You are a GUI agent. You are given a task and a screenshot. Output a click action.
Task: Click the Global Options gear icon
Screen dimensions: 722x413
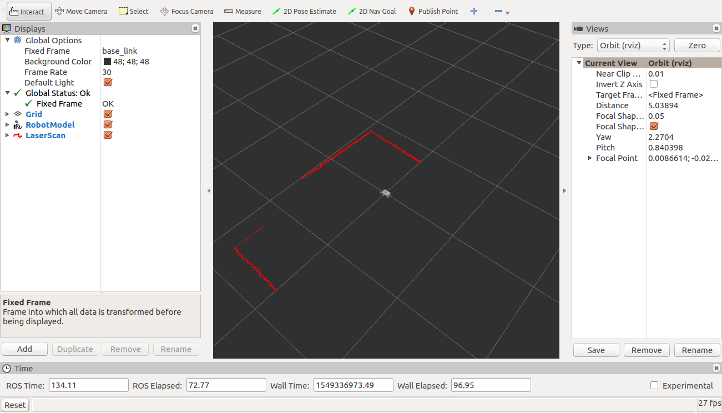(17, 40)
